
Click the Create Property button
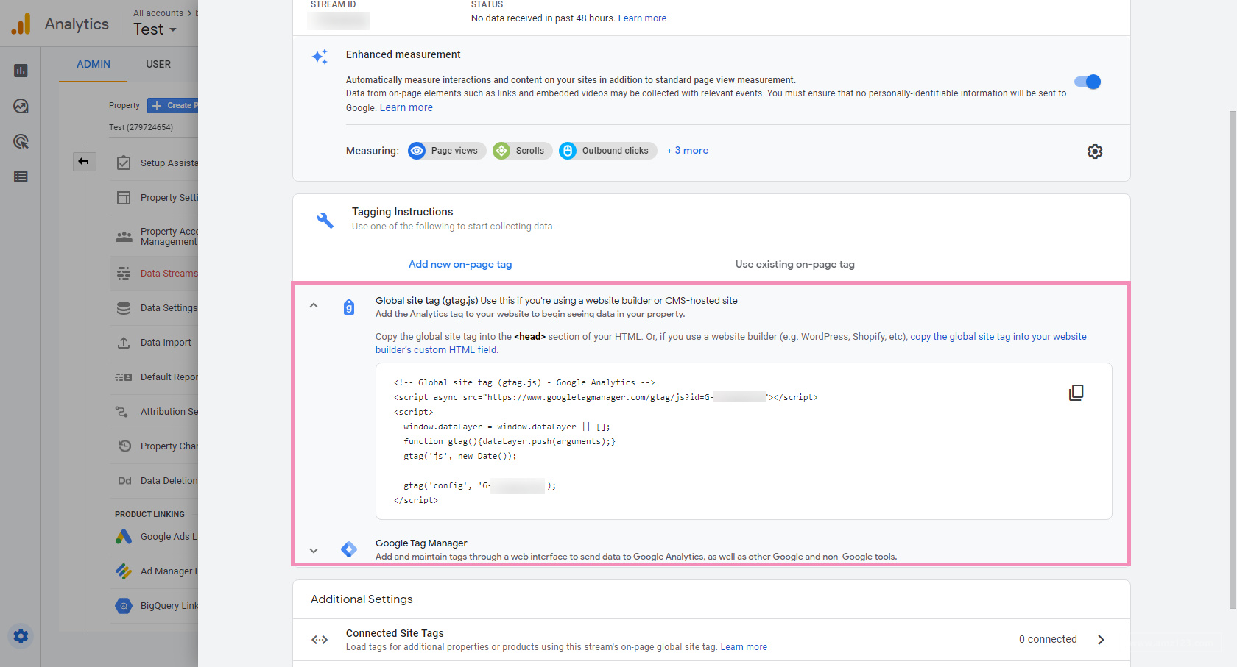tap(173, 106)
